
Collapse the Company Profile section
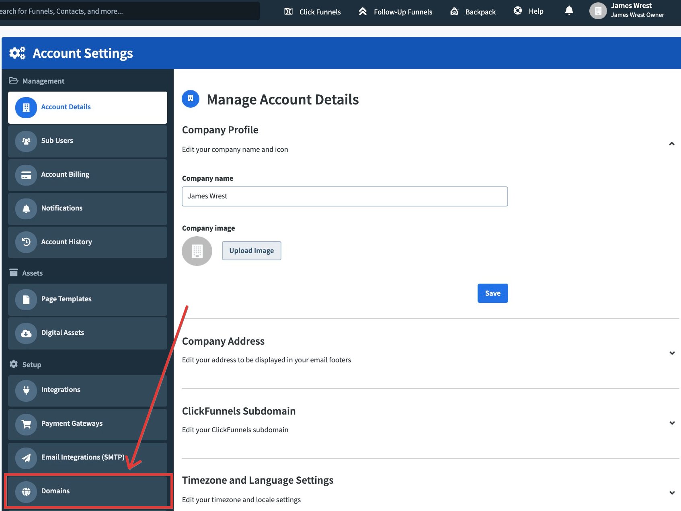tap(672, 144)
